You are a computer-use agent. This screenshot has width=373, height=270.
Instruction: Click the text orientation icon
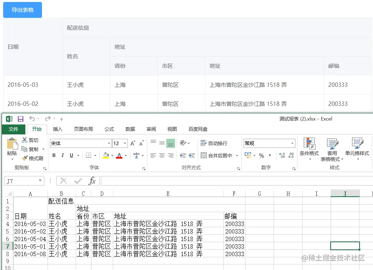click(183, 143)
